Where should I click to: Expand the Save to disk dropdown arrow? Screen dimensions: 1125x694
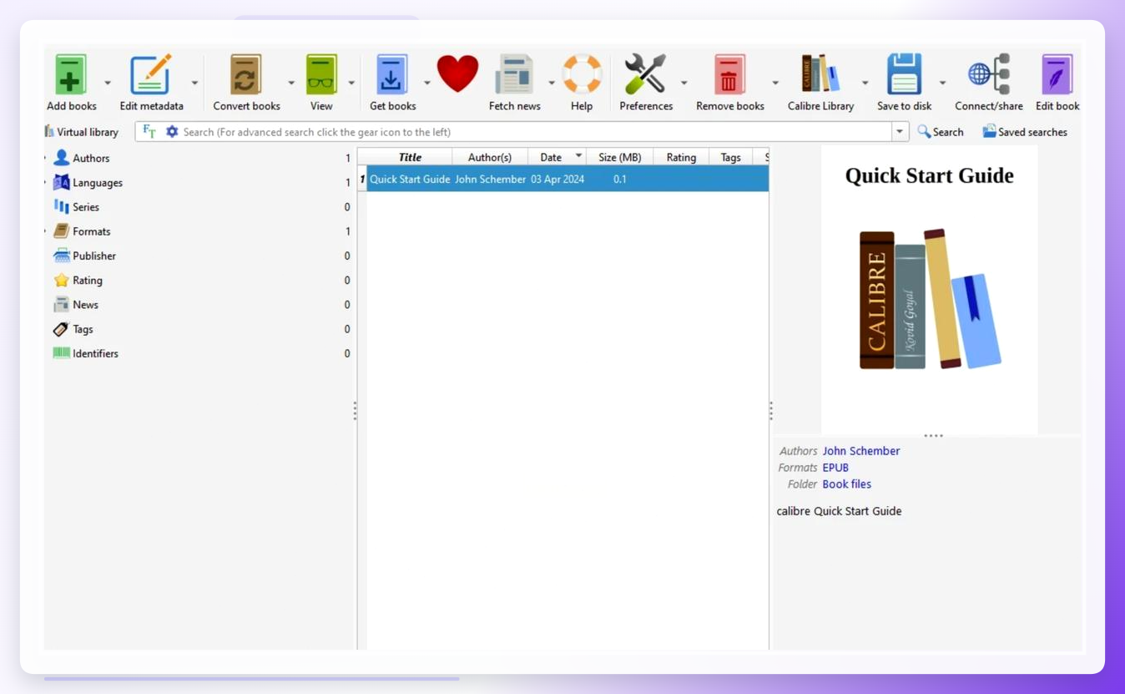point(943,83)
